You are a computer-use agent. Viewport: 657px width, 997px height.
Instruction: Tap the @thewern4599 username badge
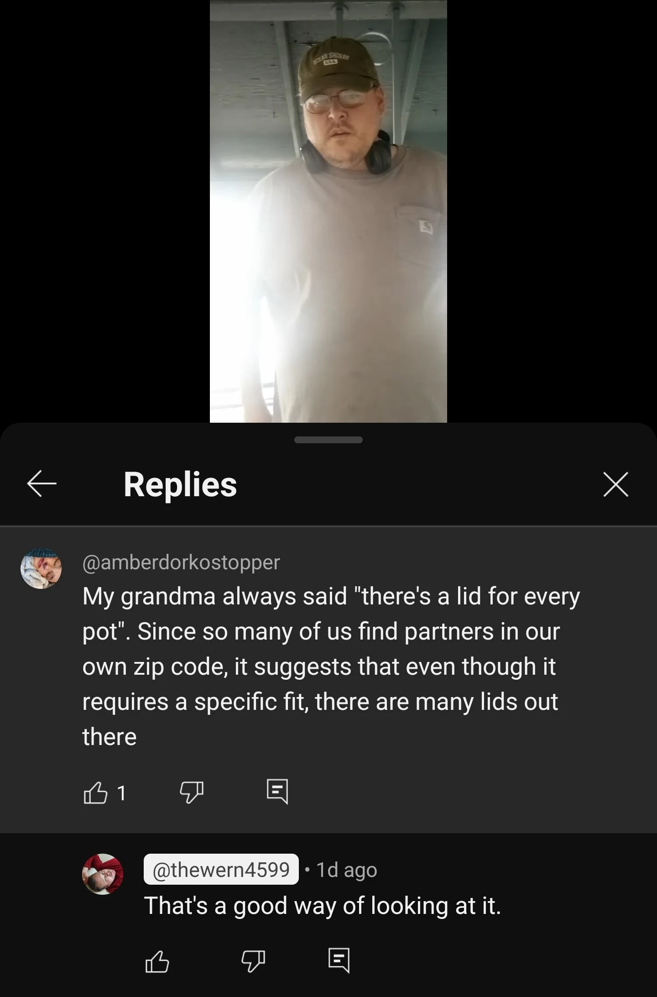(x=221, y=870)
